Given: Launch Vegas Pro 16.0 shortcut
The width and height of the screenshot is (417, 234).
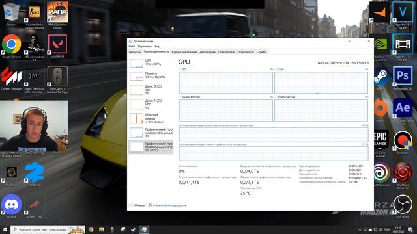Looking at the screenshot, I should point(403,15).
